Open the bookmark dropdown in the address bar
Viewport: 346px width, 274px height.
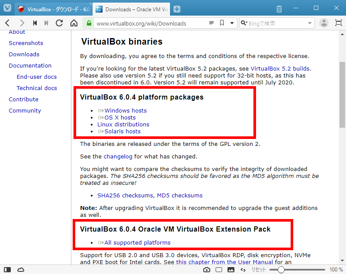pos(232,23)
